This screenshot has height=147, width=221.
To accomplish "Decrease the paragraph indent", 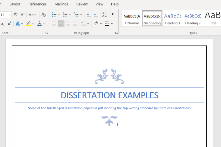I will (x=89, y=15).
